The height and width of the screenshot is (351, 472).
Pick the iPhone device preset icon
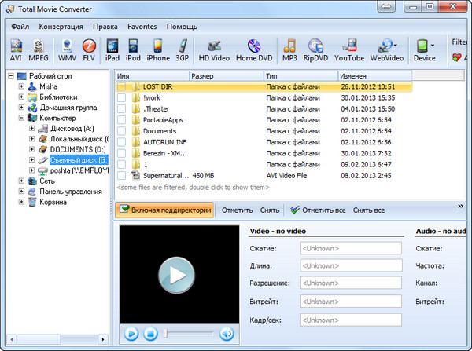(158, 49)
